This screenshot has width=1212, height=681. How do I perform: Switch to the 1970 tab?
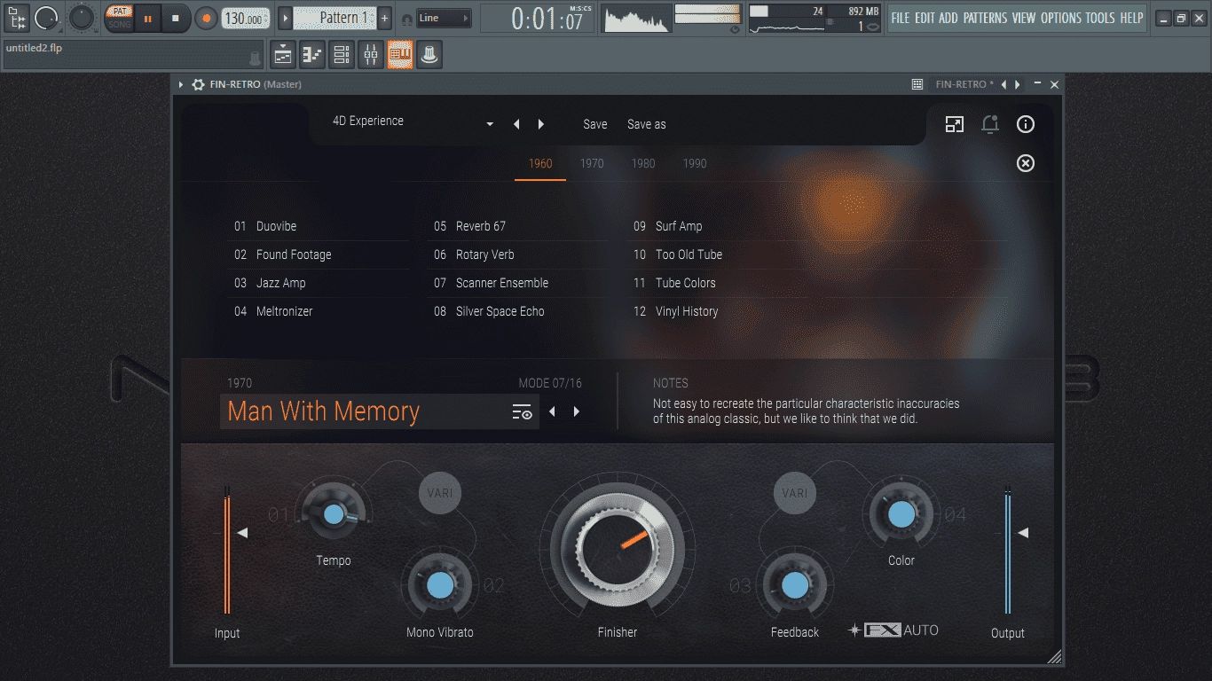(592, 163)
